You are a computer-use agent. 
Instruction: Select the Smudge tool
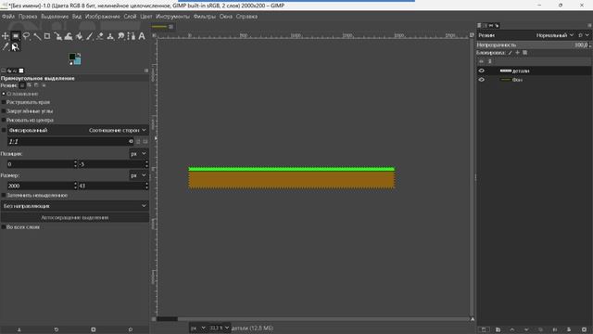coord(121,36)
